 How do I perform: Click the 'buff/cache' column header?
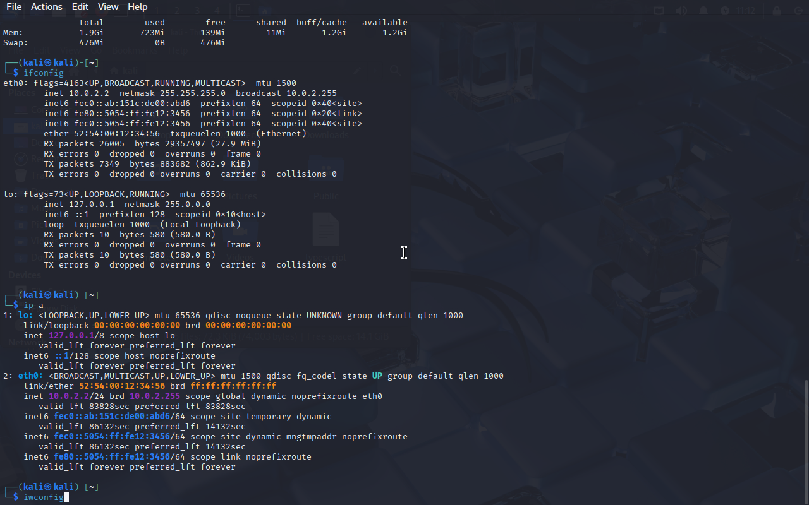tap(322, 23)
